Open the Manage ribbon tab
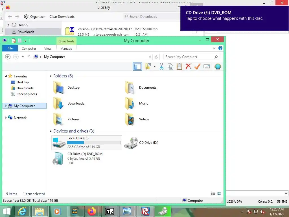Screen dimensions: 289x217 click(x=66, y=49)
